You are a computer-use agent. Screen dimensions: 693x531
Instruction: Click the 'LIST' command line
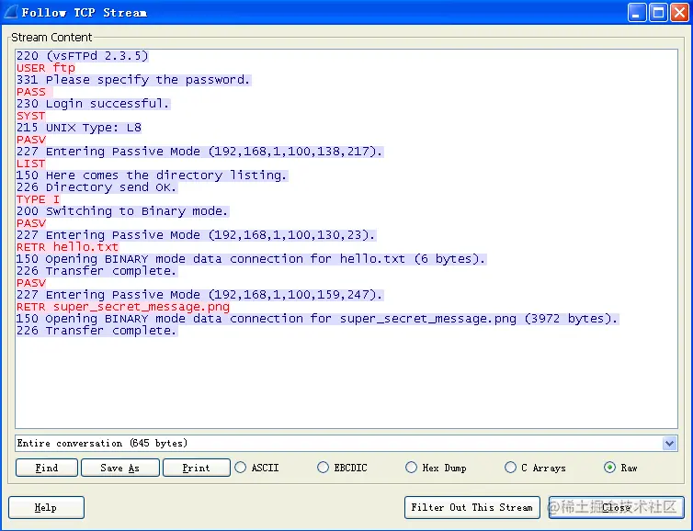(x=31, y=163)
